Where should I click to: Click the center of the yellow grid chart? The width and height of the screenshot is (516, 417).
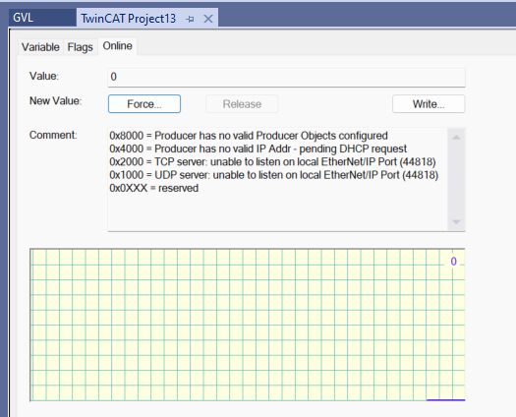point(248,325)
